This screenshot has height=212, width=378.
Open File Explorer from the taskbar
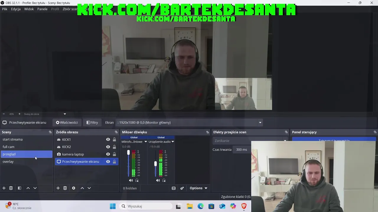190,206
